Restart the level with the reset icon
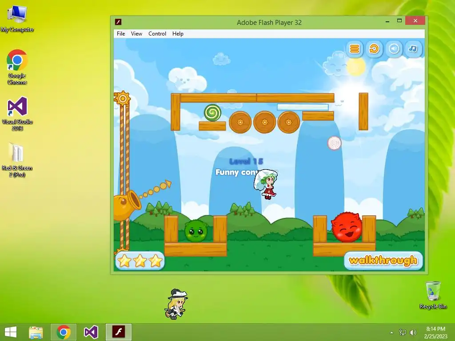This screenshot has width=455, height=341. click(374, 49)
